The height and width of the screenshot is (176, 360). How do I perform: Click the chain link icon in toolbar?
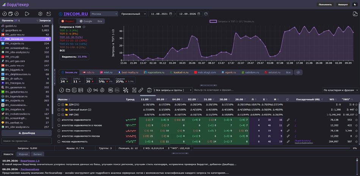[141, 90]
